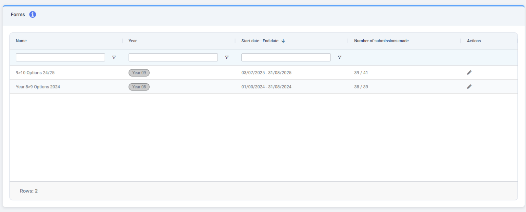Image resolution: width=526 pixels, height=212 pixels.
Task: Click inside the Name filter input field
Action: pyautogui.click(x=60, y=57)
